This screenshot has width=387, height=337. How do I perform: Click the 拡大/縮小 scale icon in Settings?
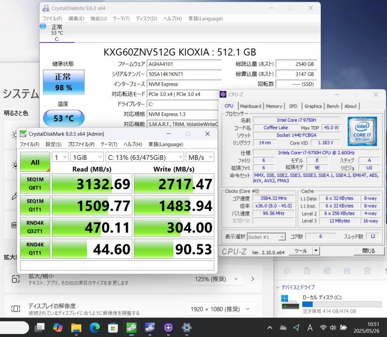click(x=16, y=279)
